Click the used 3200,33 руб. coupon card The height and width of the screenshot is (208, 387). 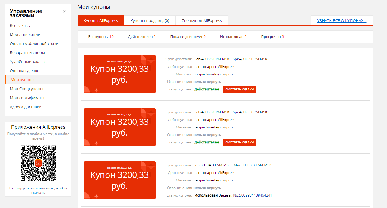point(120,180)
